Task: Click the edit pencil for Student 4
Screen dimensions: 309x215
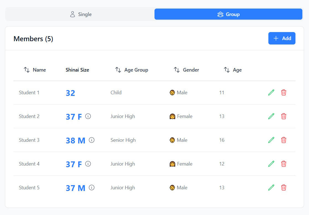Action: pos(271,164)
